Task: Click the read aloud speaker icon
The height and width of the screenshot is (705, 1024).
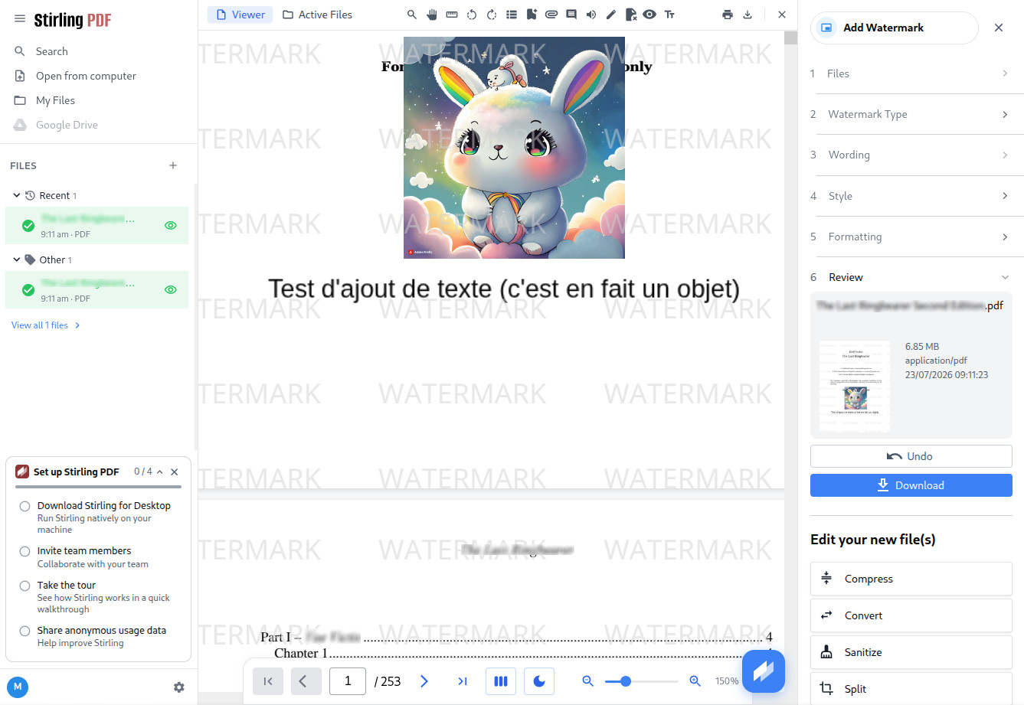Action: [591, 15]
